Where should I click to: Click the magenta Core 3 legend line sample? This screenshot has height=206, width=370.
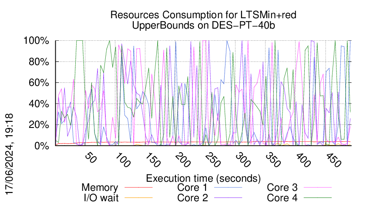(x=318, y=187)
